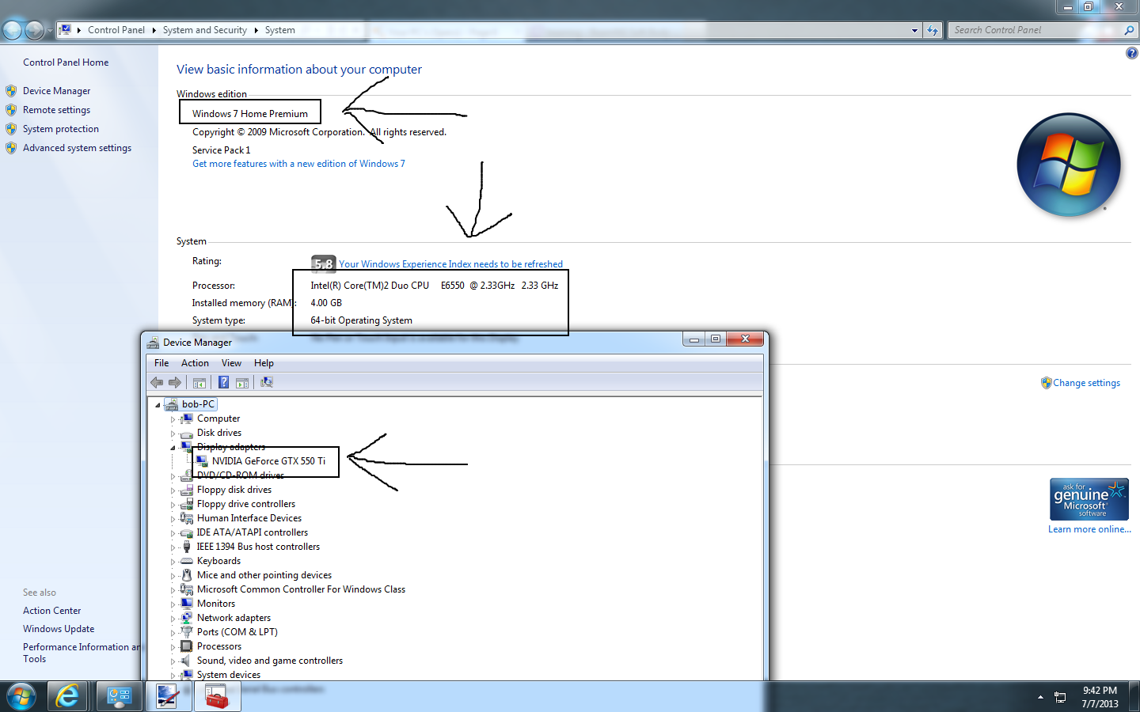Screen dimensions: 1140x712
Task: Open File menu in Device Manager
Action: (161, 363)
